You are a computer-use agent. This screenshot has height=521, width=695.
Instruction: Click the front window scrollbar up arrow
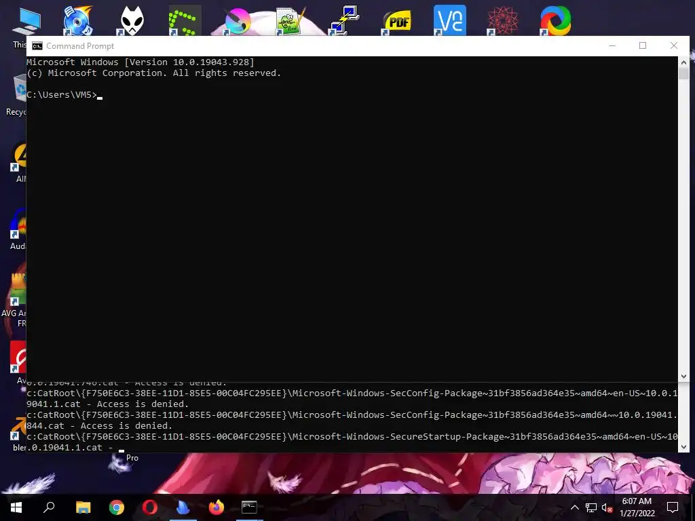pos(683,62)
